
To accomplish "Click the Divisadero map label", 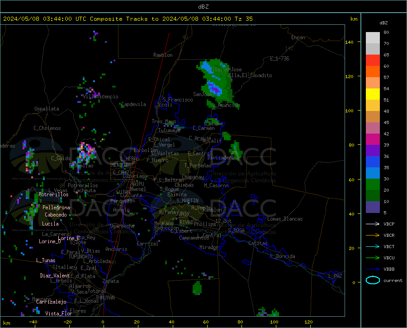I will pyautogui.click(x=221, y=157).
